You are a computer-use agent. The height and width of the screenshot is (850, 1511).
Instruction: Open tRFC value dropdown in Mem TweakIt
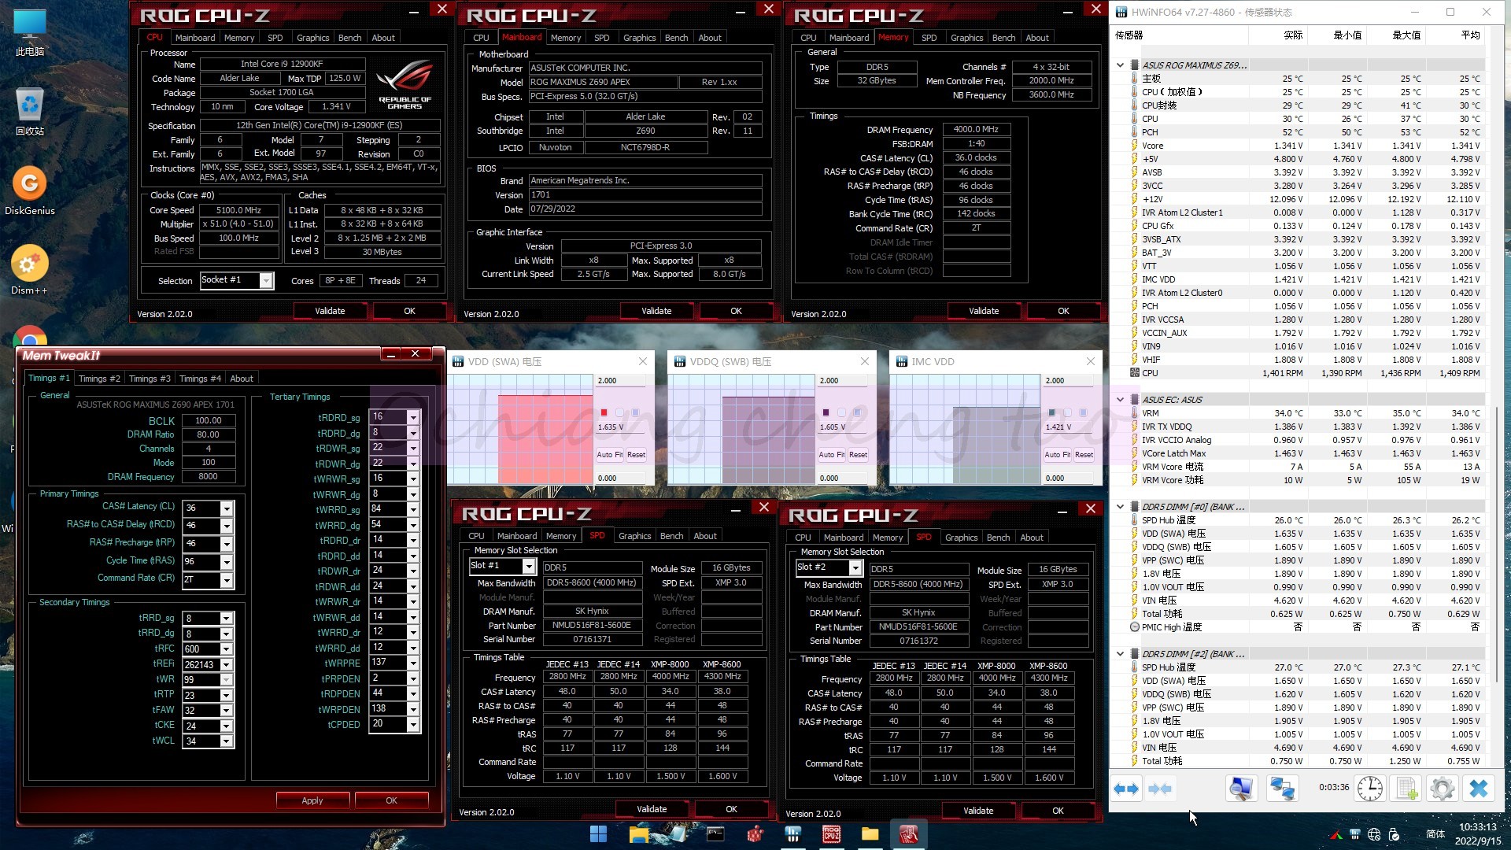227,649
